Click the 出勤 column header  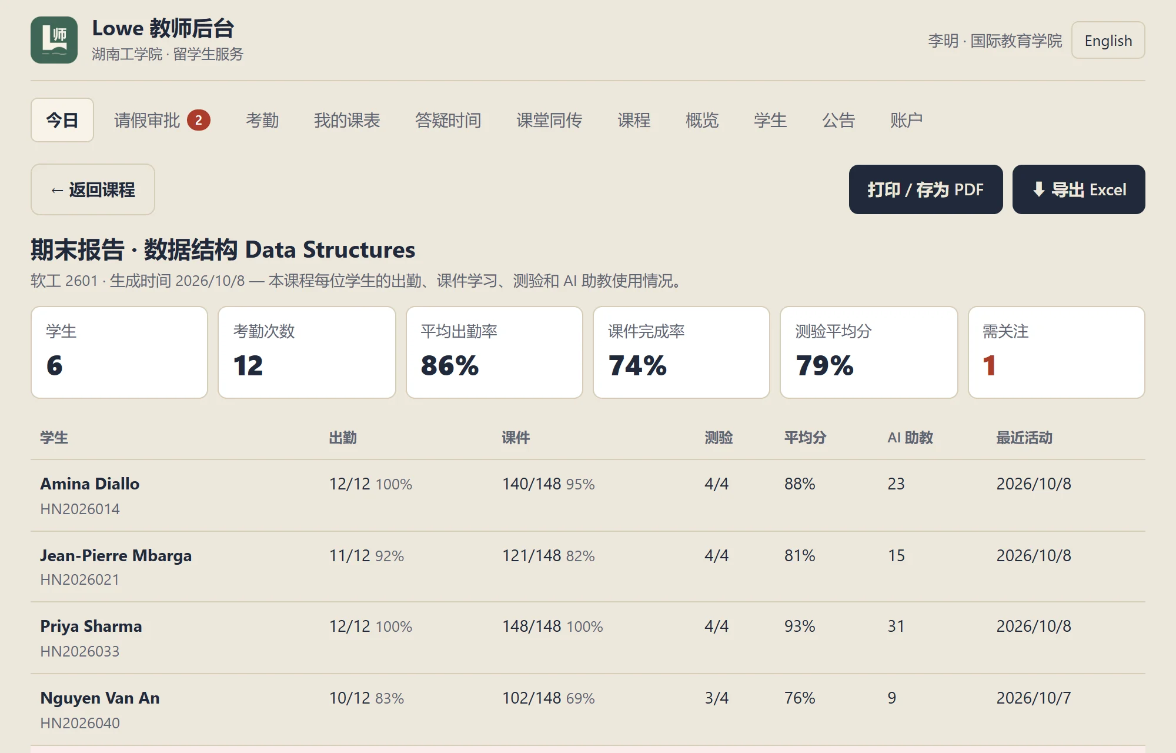coord(343,438)
